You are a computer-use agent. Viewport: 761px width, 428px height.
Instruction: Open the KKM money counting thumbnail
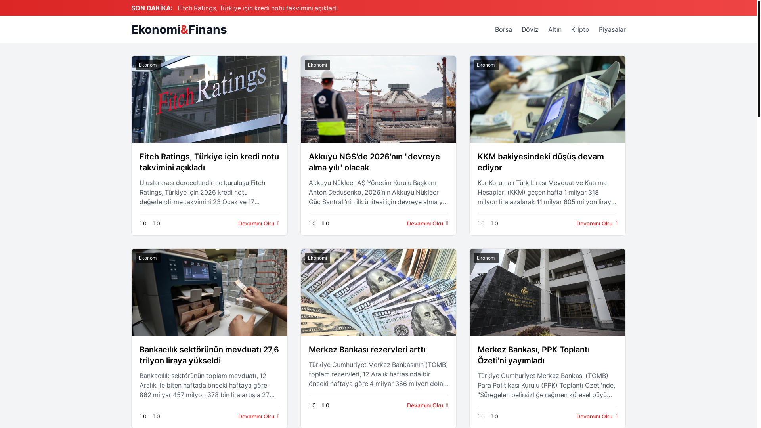(x=547, y=99)
